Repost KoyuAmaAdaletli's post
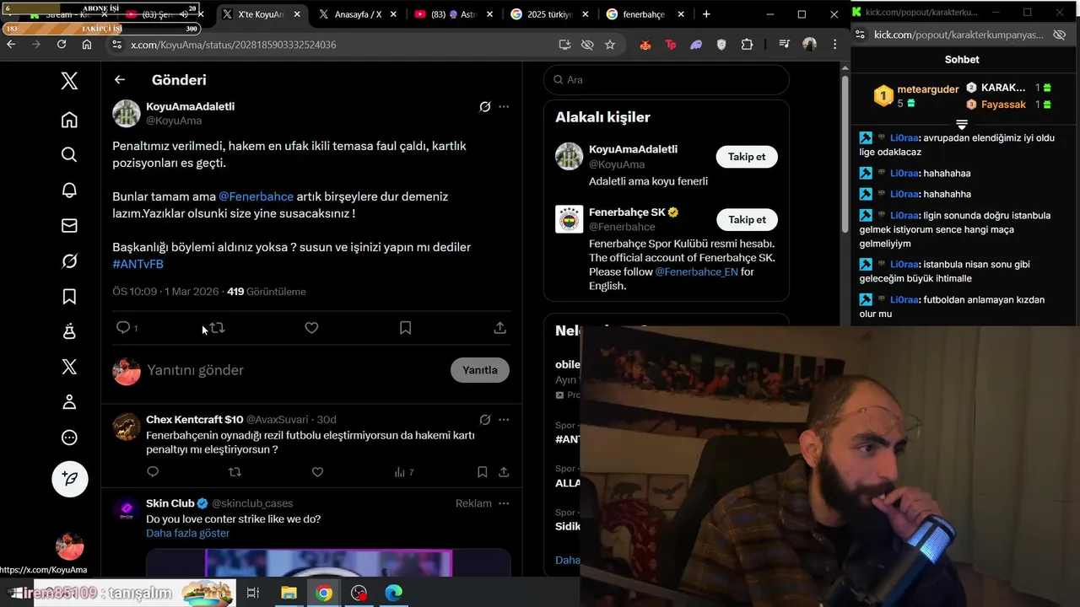 click(217, 327)
